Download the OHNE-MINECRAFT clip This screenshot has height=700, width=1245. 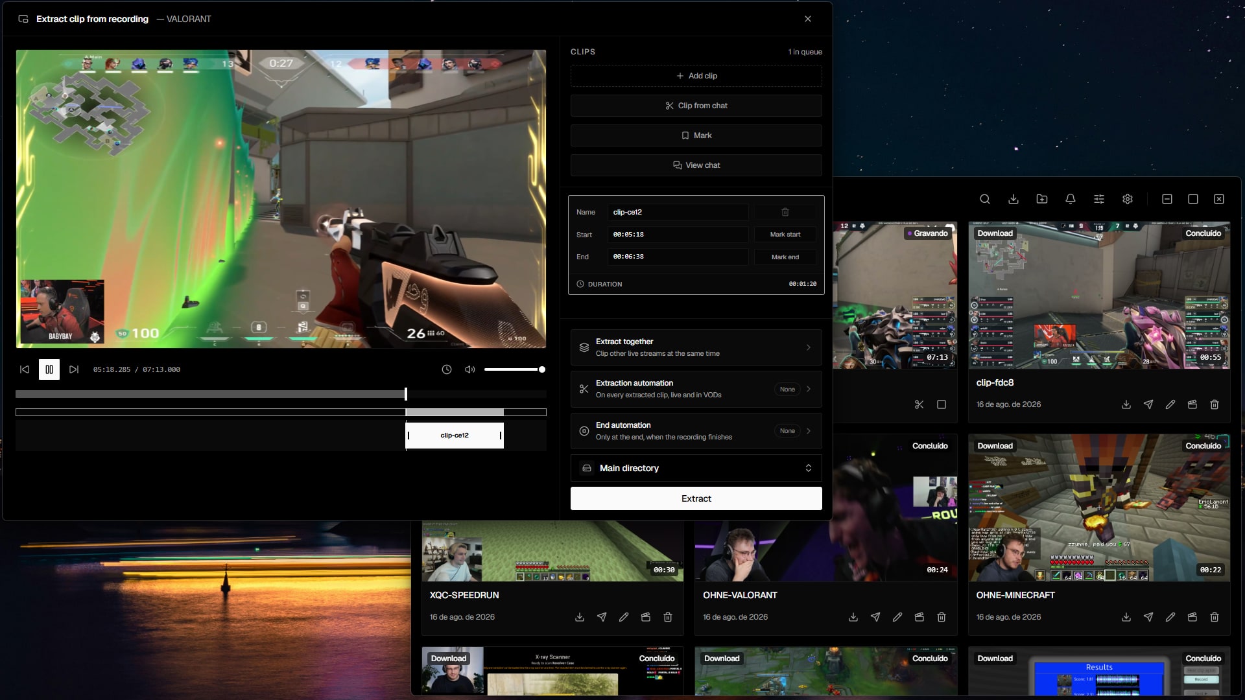click(1126, 617)
